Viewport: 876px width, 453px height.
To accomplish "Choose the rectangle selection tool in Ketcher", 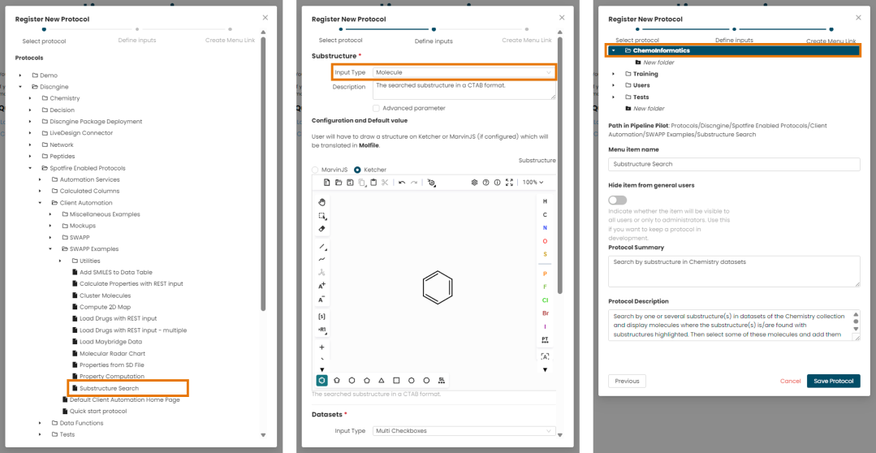I will [x=321, y=216].
